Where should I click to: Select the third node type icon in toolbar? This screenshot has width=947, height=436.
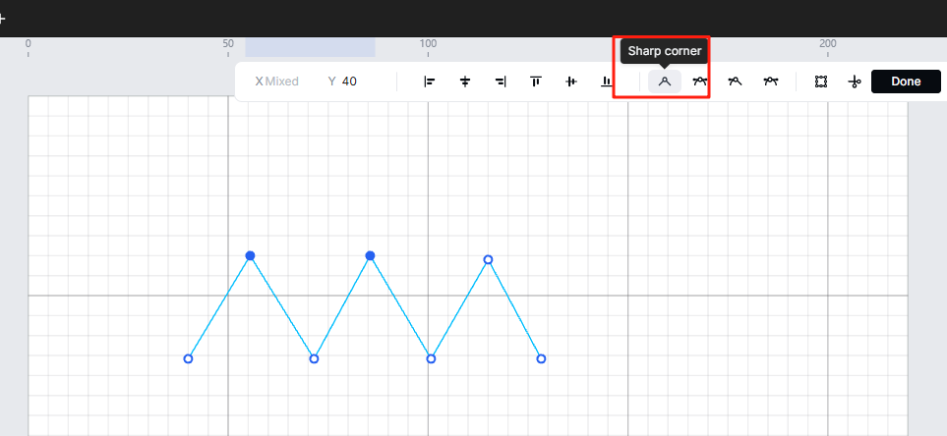point(735,82)
